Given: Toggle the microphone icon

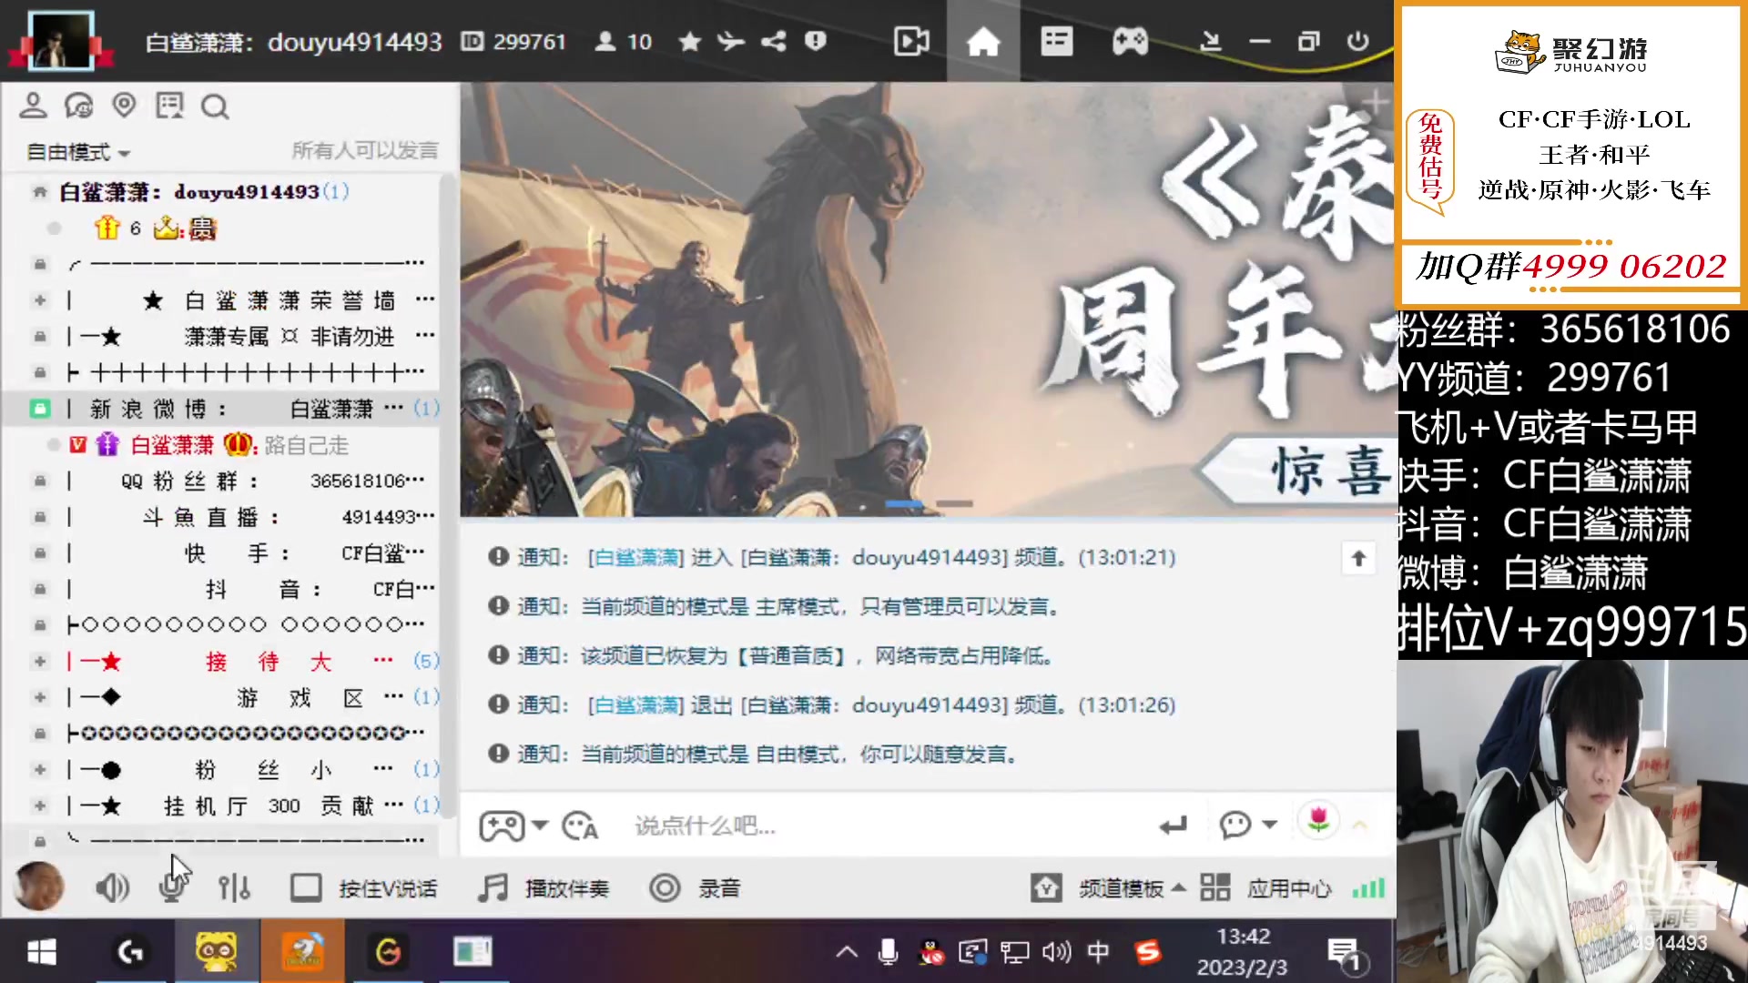Looking at the screenshot, I should coord(171,887).
